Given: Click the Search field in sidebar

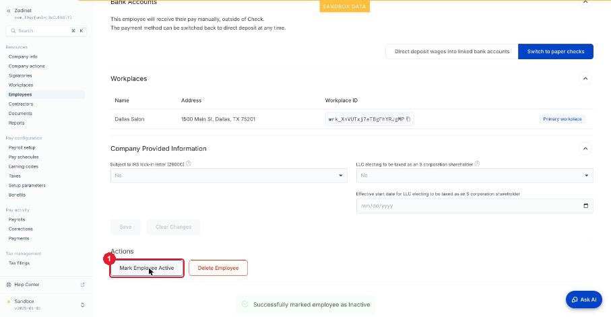Looking at the screenshot, I should (46, 31).
